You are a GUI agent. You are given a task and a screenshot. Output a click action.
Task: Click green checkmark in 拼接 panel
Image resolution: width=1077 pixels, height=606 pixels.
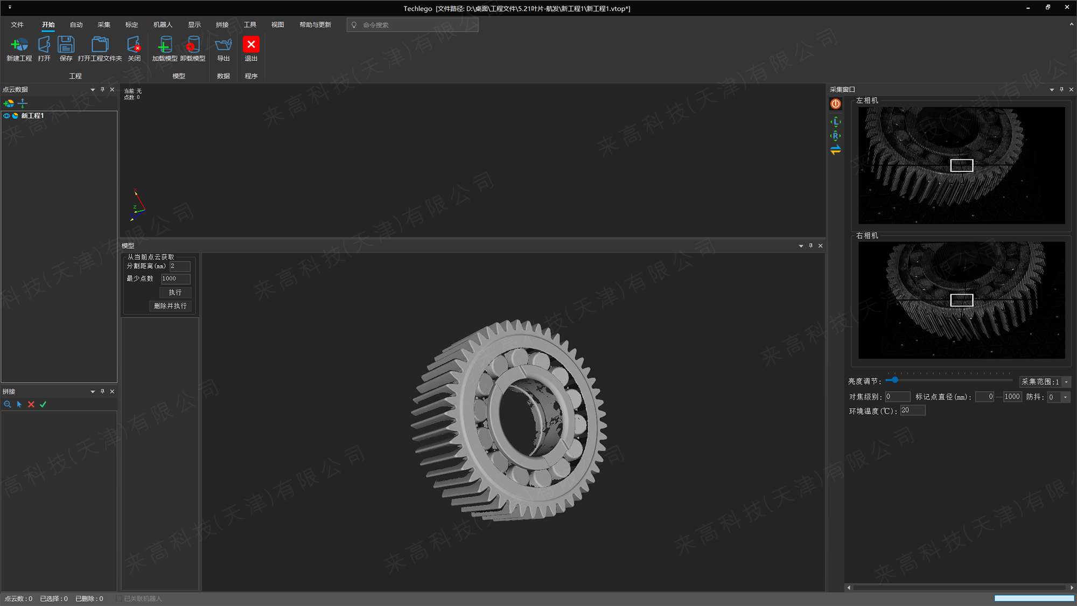coord(43,404)
